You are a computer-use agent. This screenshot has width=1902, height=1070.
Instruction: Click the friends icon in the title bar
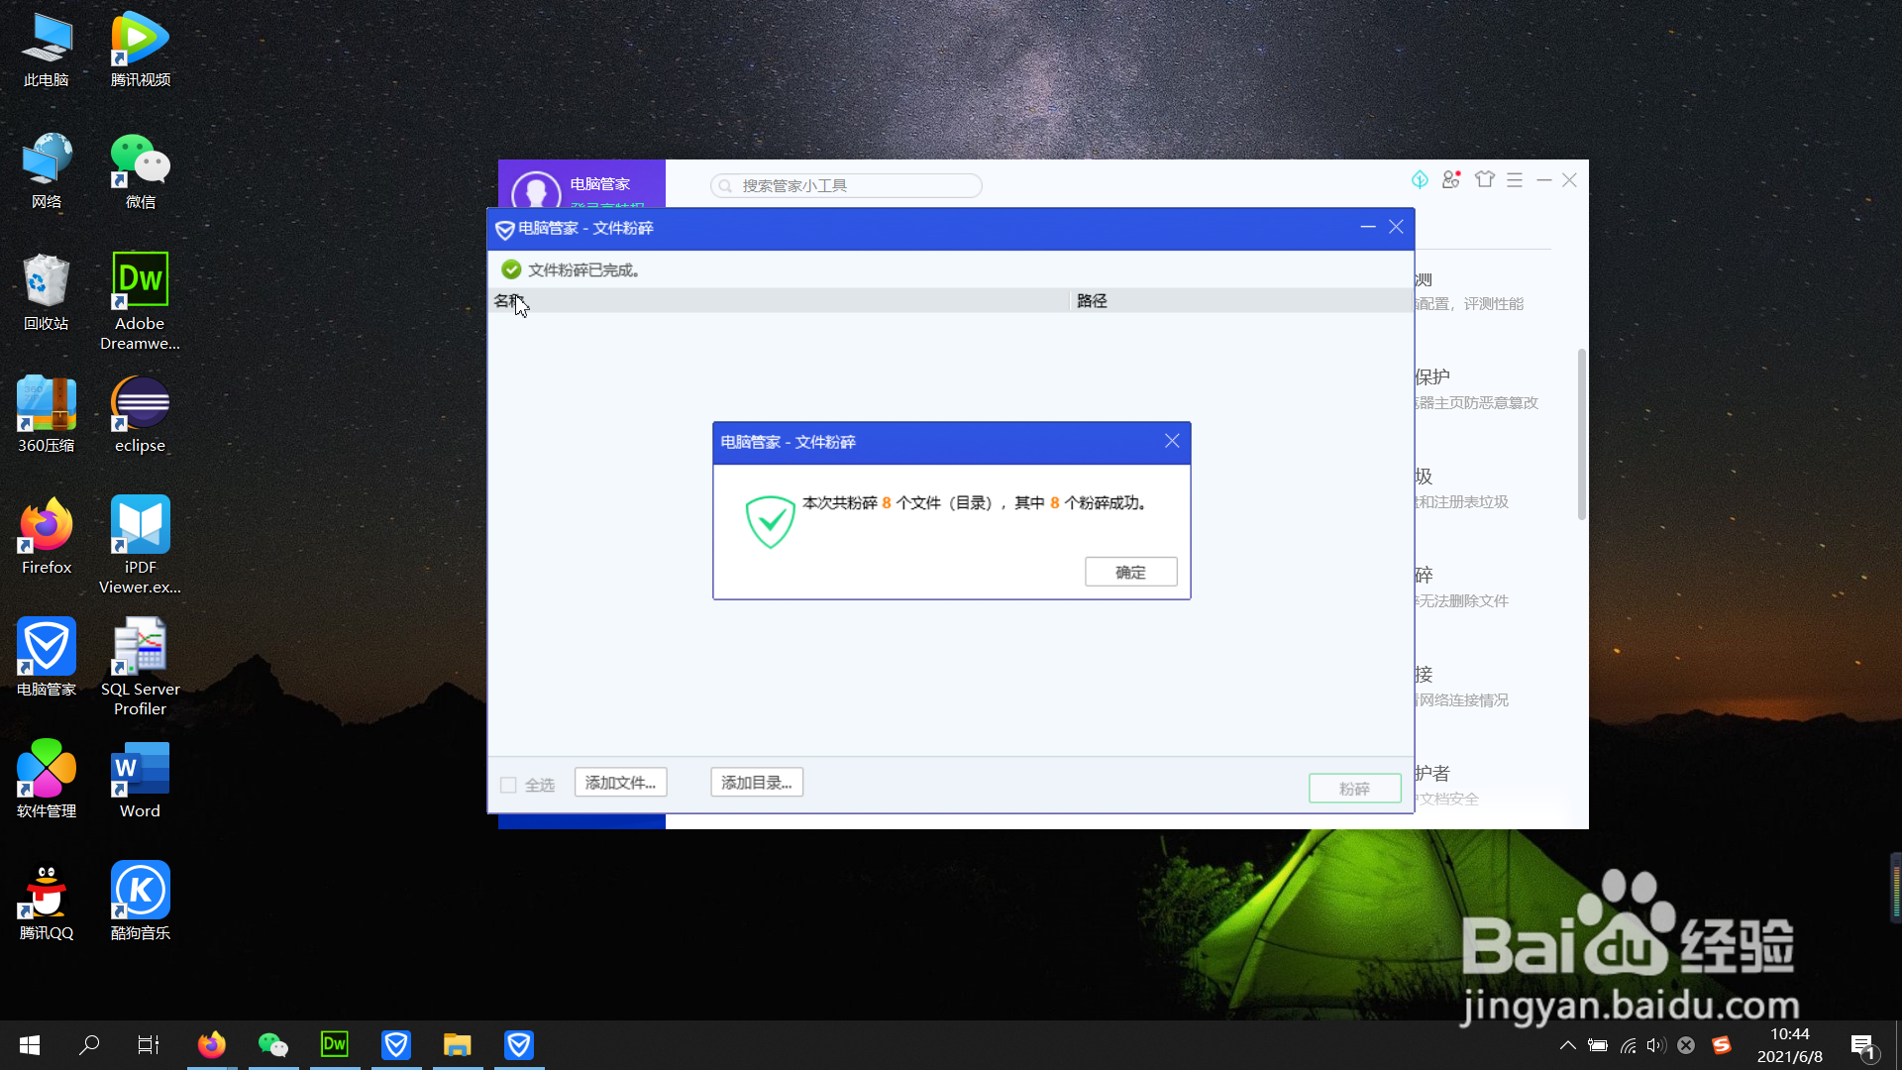pyautogui.click(x=1451, y=179)
